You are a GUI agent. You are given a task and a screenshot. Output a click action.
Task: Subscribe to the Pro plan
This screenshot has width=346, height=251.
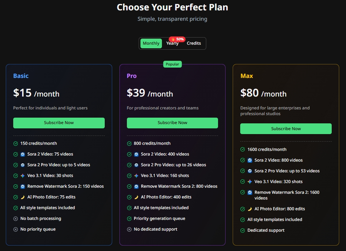[x=172, y=123]
